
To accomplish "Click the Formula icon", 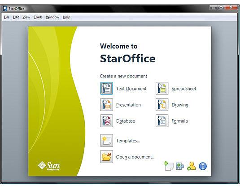I will tap(162, 121).
